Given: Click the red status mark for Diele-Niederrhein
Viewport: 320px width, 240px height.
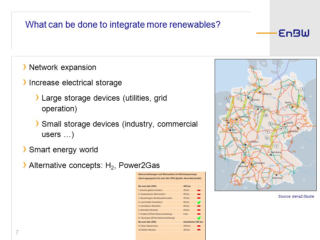Looking at the screenshot, I should point(199,226).
